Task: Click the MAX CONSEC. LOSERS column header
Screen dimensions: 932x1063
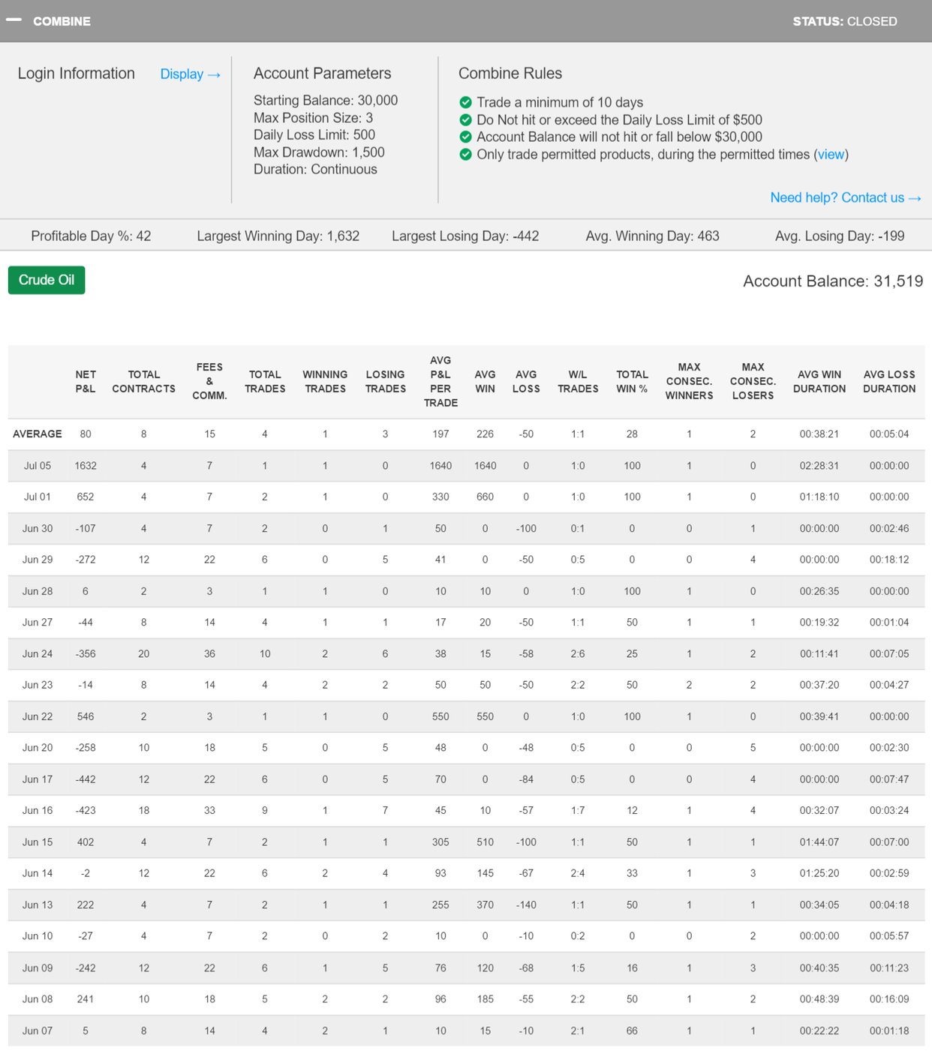Action: point(753,381)
